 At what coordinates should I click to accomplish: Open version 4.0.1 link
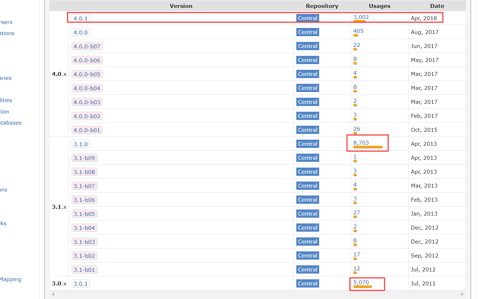tap(80, 18)
